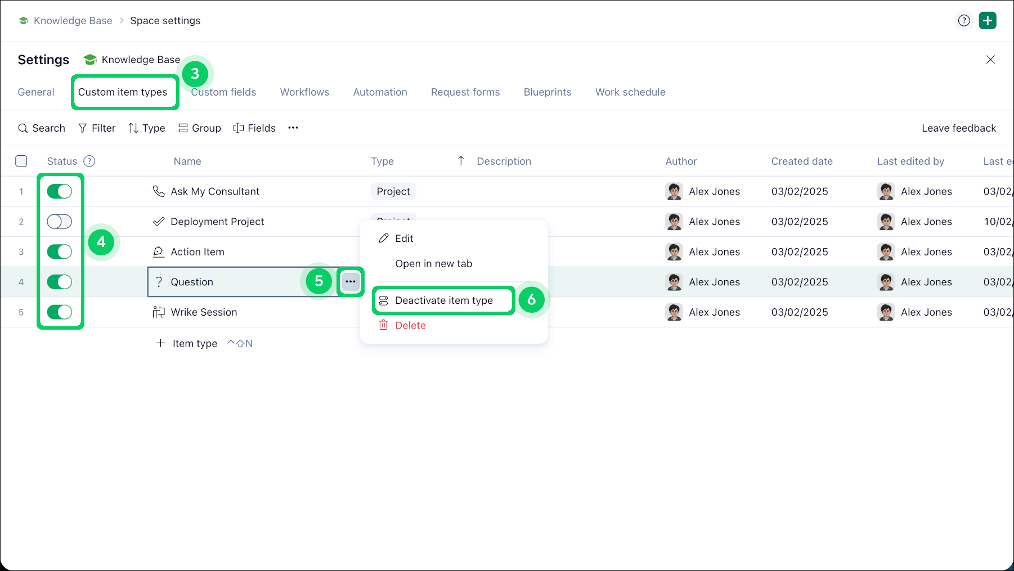Disable the Ask My Consultant status toggle
Screen dimensions: 1014x571
point(60,192)
